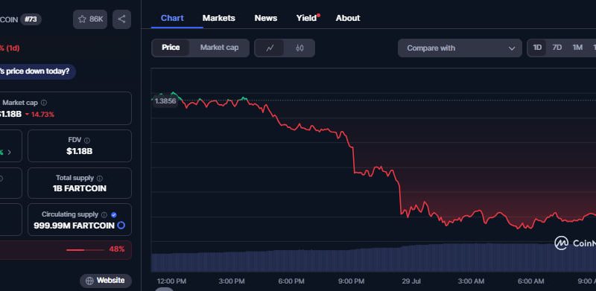Click the Website link button
The width and height of the screenshot is (596, 291).
click(106, 281)
